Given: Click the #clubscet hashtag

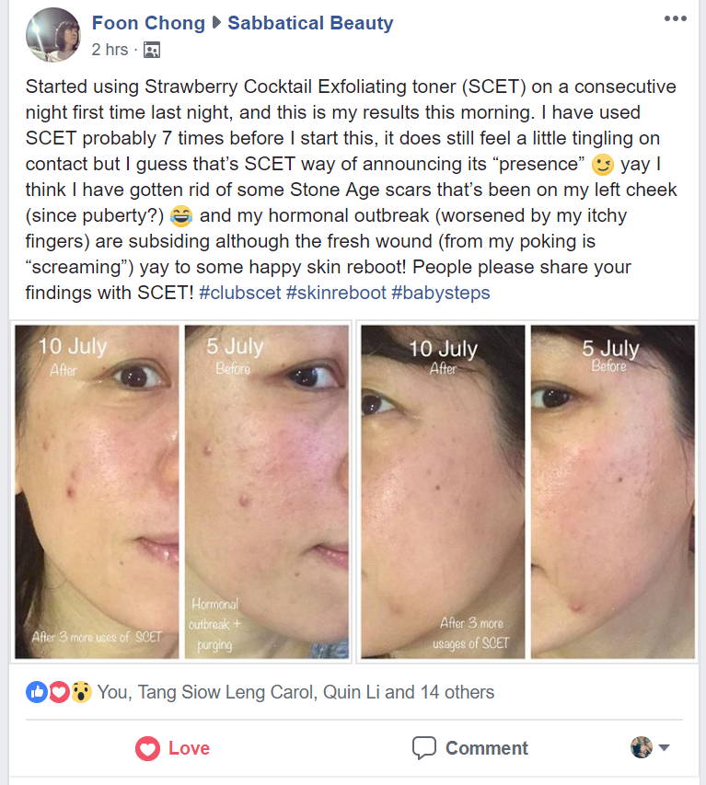Looking at the screenshot, I should (x=240, y=293).
